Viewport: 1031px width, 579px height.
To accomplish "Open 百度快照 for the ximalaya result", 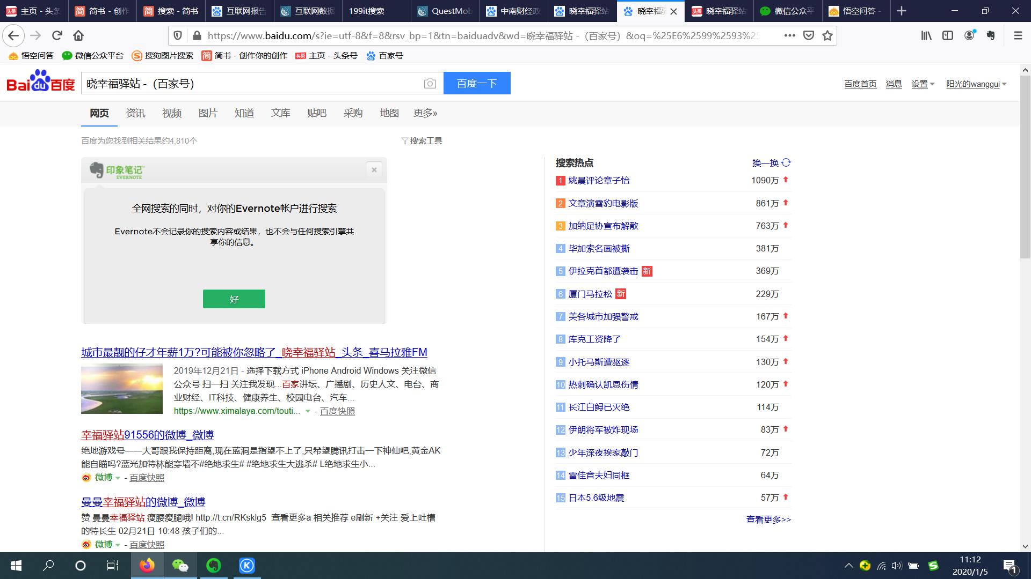I will 337,411.
